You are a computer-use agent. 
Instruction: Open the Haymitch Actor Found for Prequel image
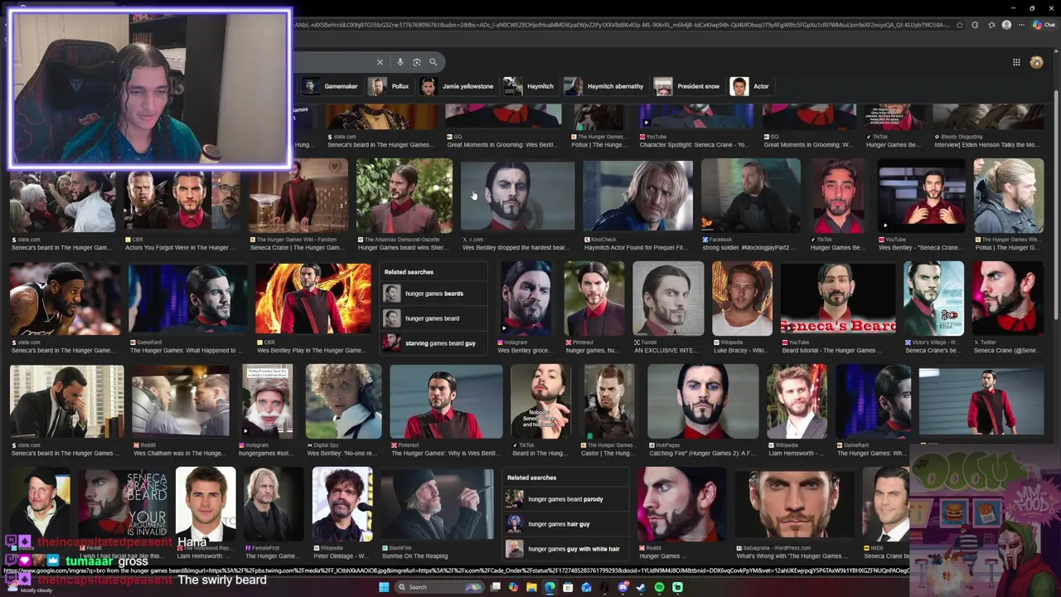[637, 195]
